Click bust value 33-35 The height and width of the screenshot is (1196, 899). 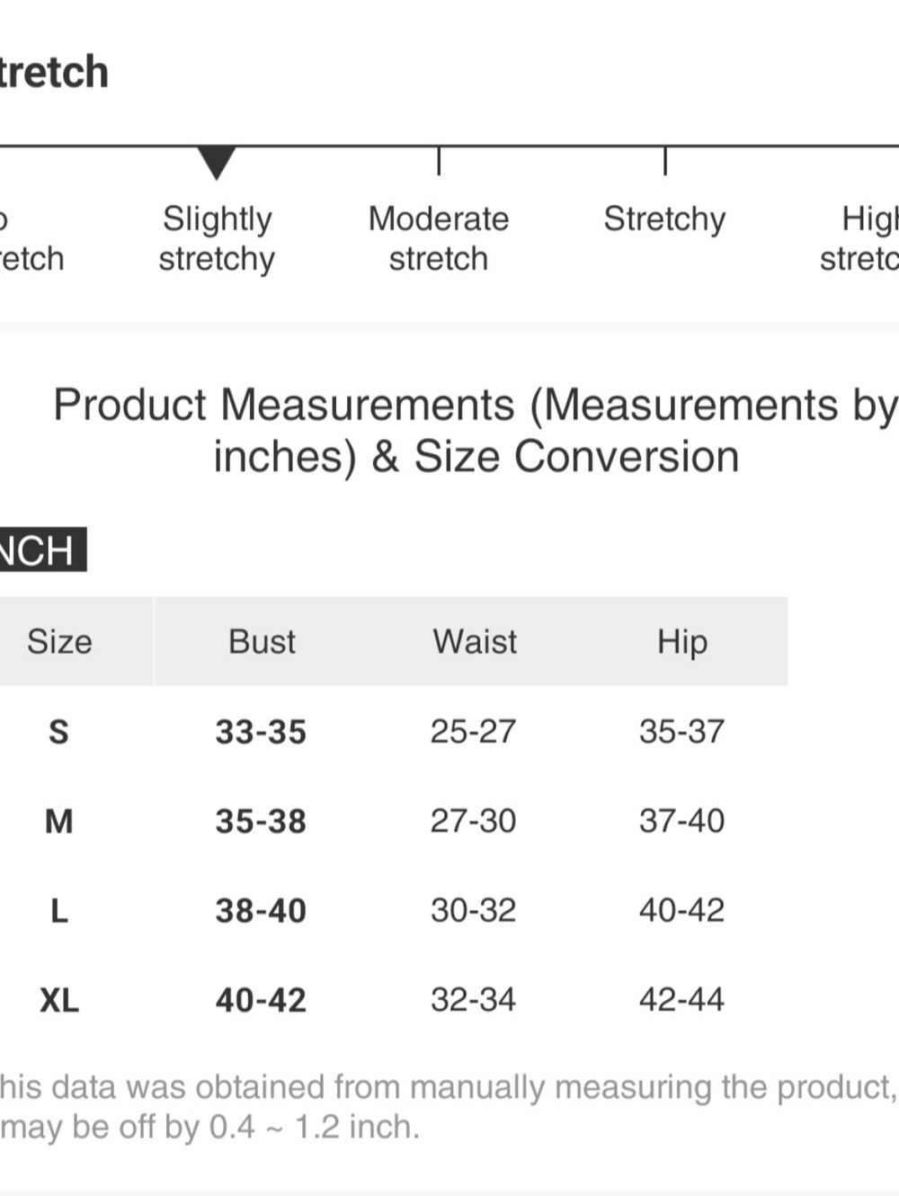click(x=261, y=732)
